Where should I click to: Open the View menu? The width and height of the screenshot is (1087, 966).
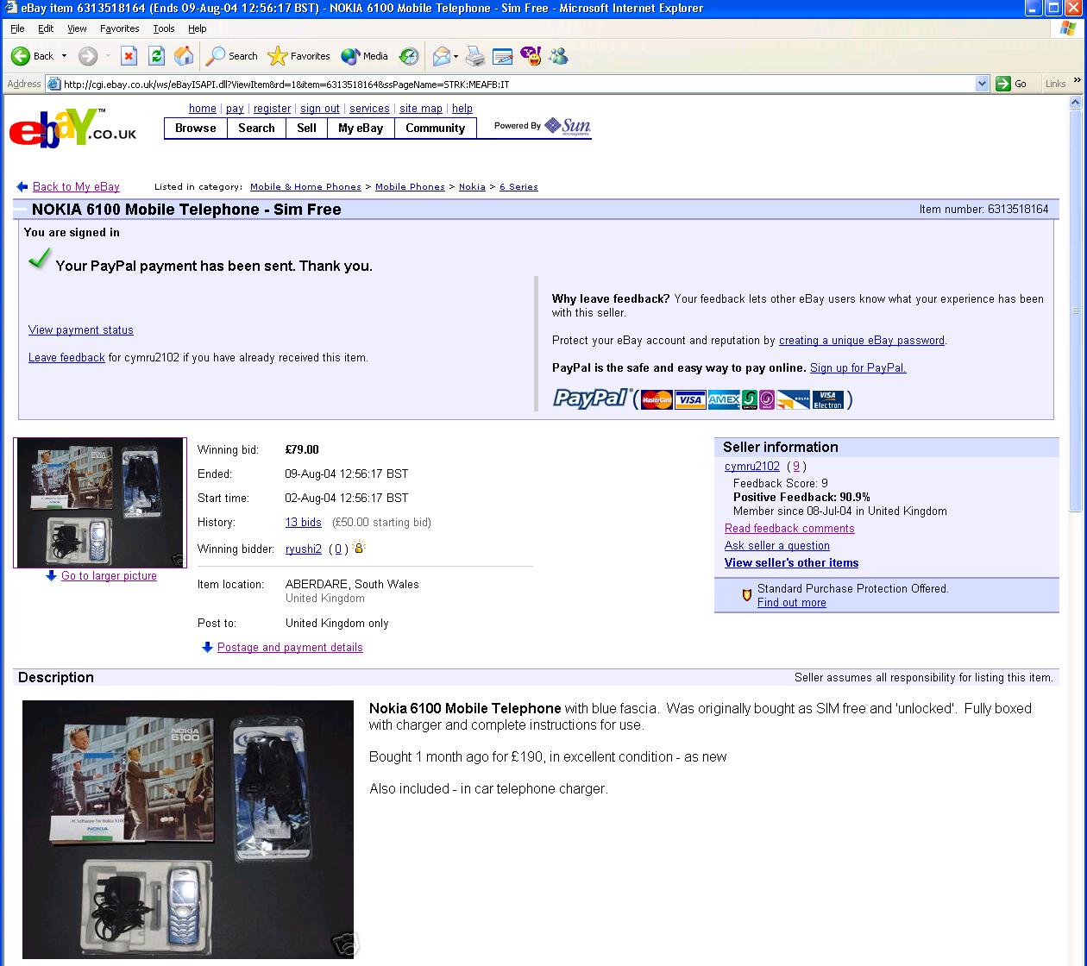(x=77, y=28)
